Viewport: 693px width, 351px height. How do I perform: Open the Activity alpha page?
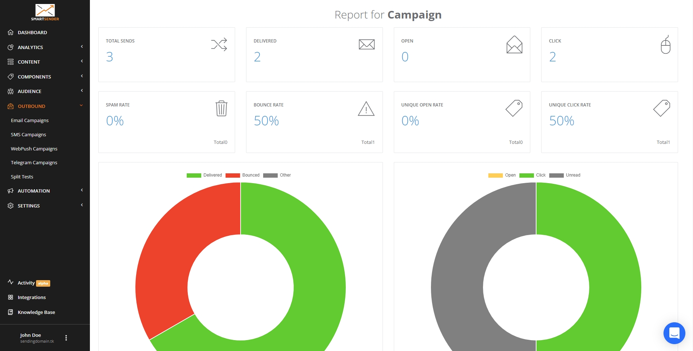click(x=34, y=283)
